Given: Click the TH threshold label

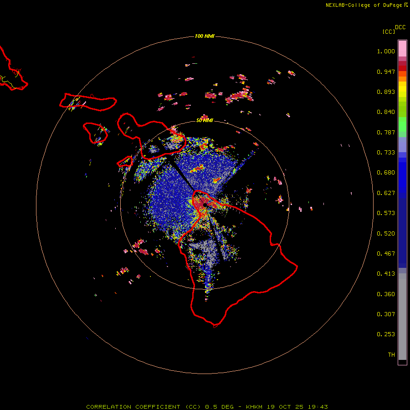Looking at the screenshot, I should tap(391, 355).
